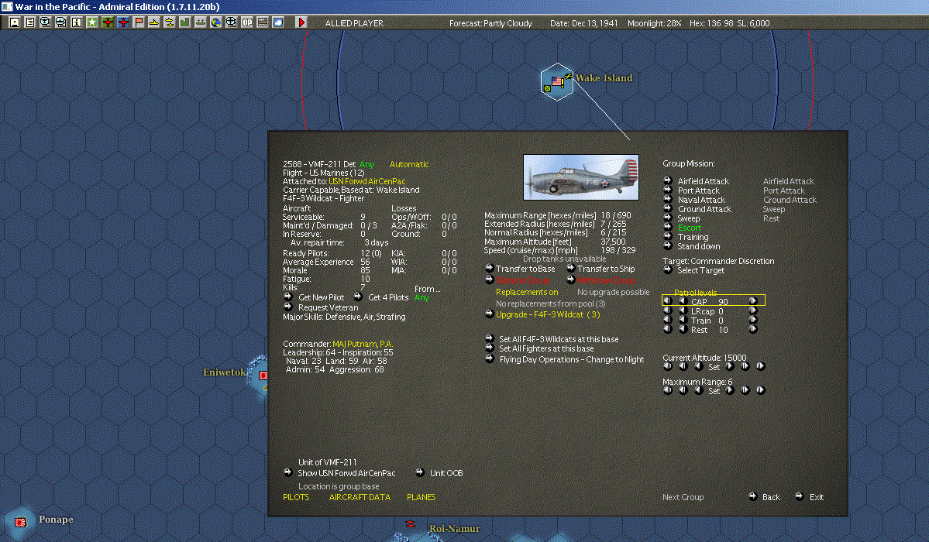Image resolution: width=929 pixels, height=542 pixels.
Task: Click the red arrow end turn icon
Action: (301, 22)
